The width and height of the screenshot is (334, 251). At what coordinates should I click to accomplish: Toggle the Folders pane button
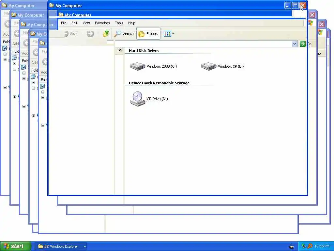[x=148, y=34]
